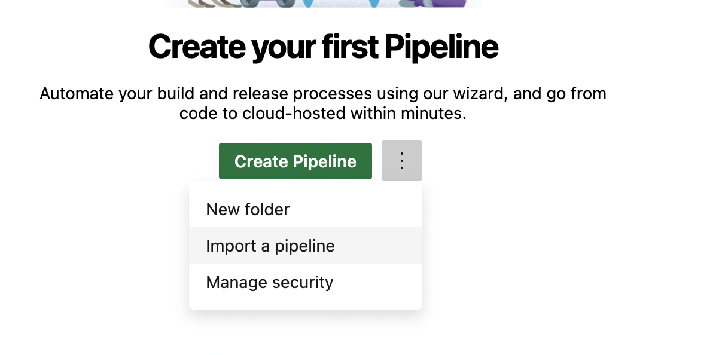Click the cropped pipeline illustration at top
The width and height of the screenshot is (719, 355).
323,4
